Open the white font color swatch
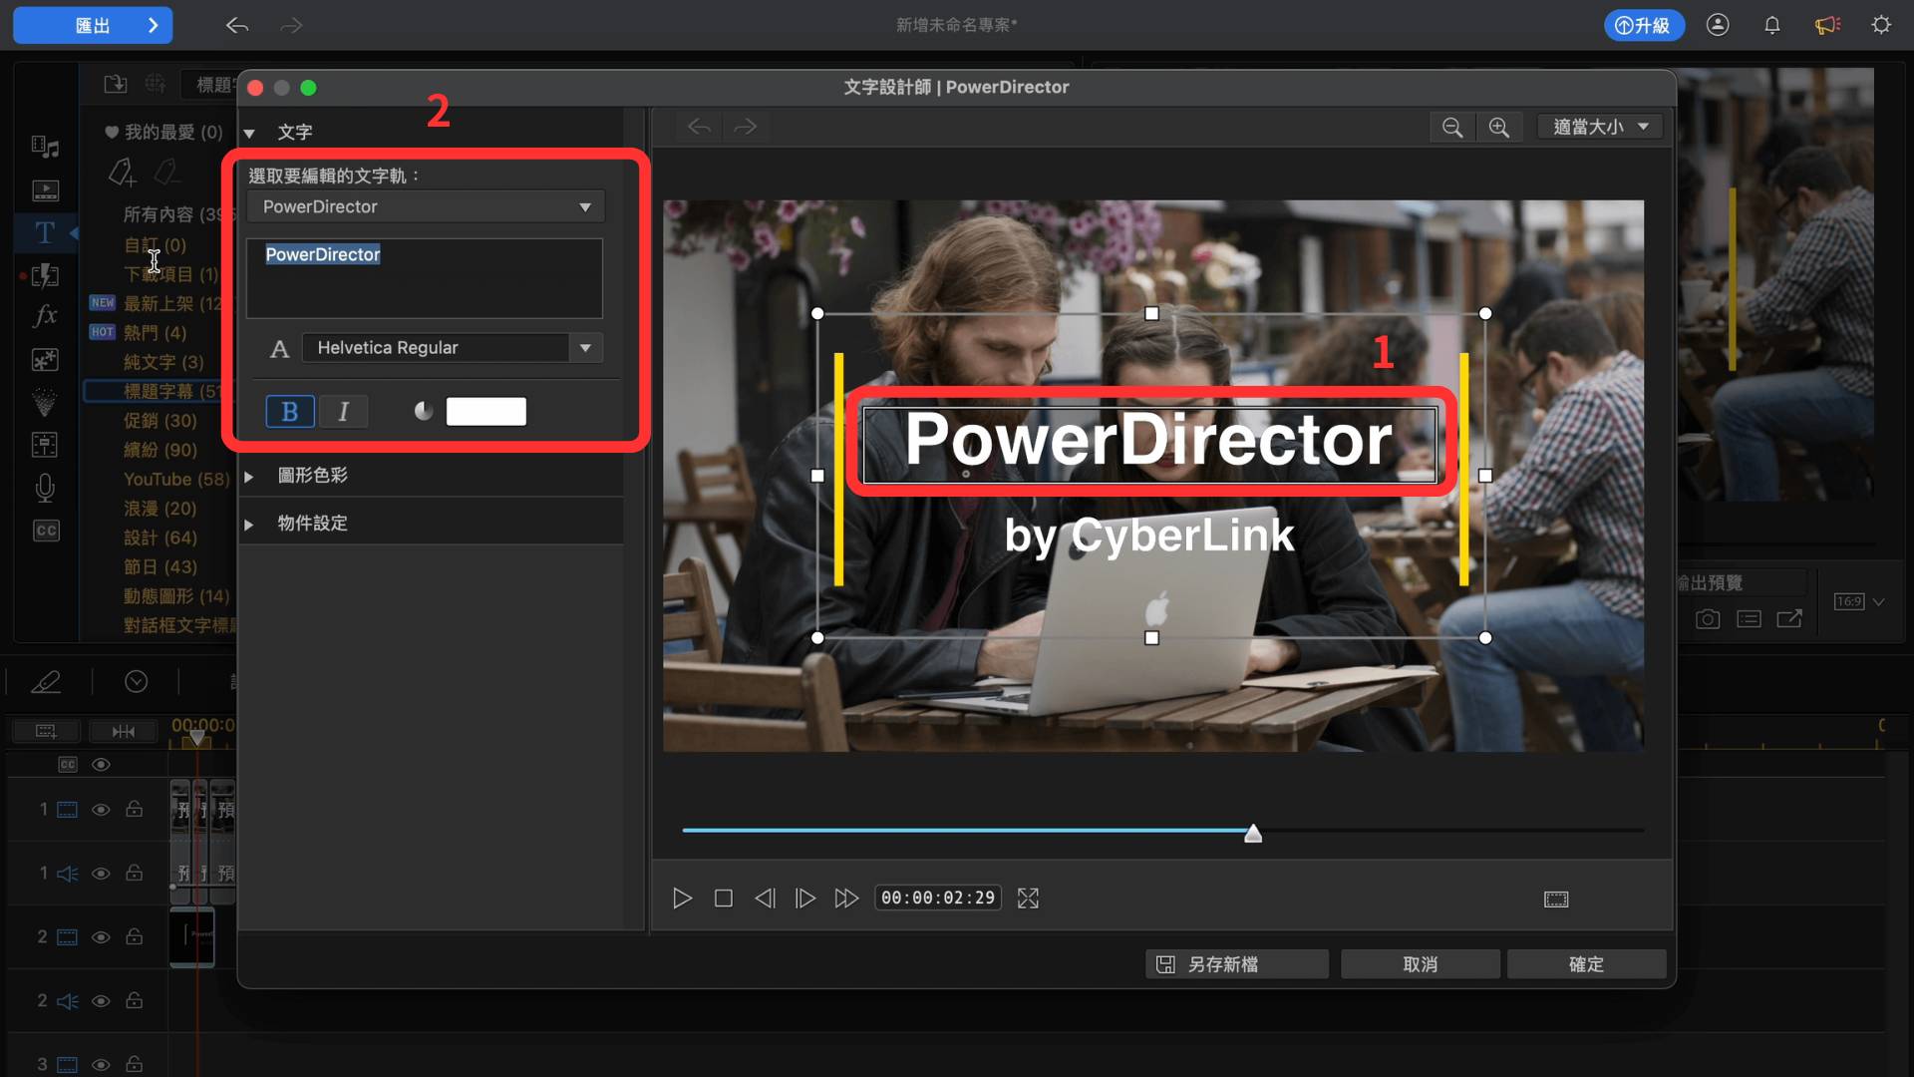Screen dimensions: 1914x1077 click(485, 411)
